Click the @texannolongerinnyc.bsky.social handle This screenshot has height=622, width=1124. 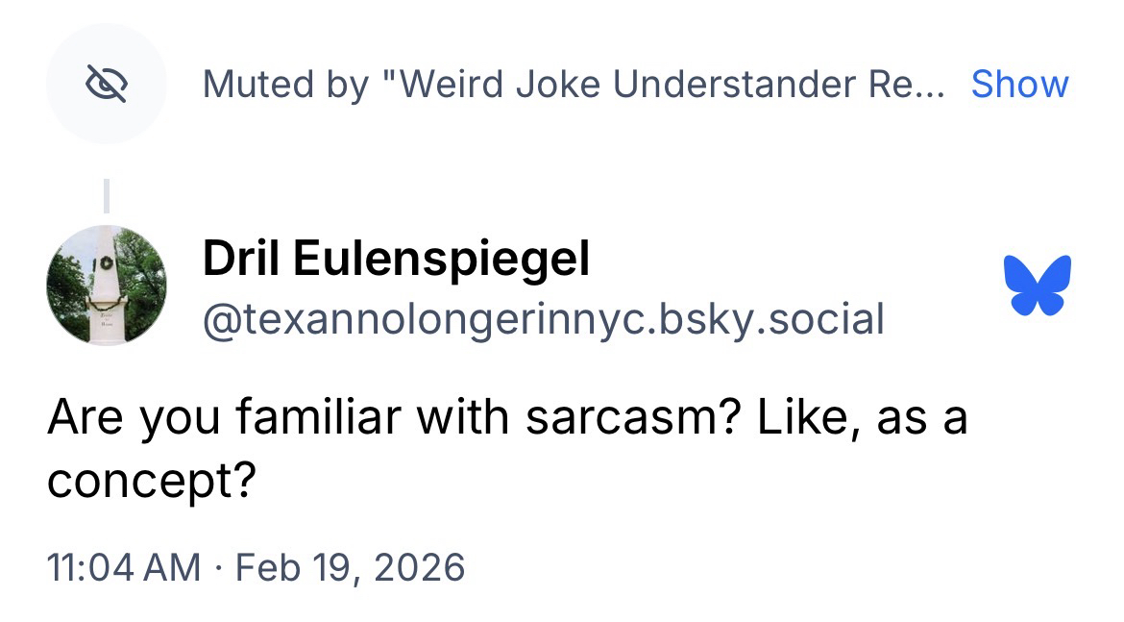click(543, 318)
